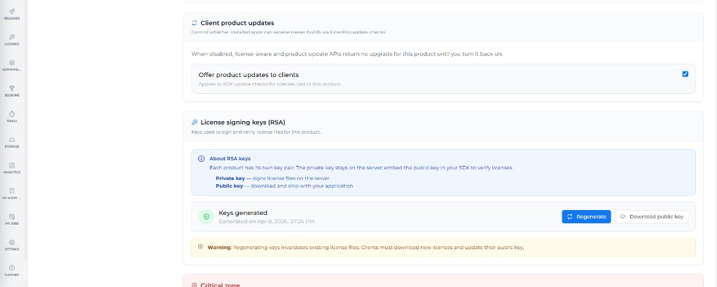
Task: Click 'When disabled, license-aware' explanation text
Action: (x=347, y=54)
